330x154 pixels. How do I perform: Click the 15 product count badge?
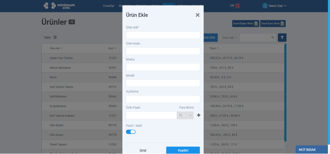[x=72, y=22]
